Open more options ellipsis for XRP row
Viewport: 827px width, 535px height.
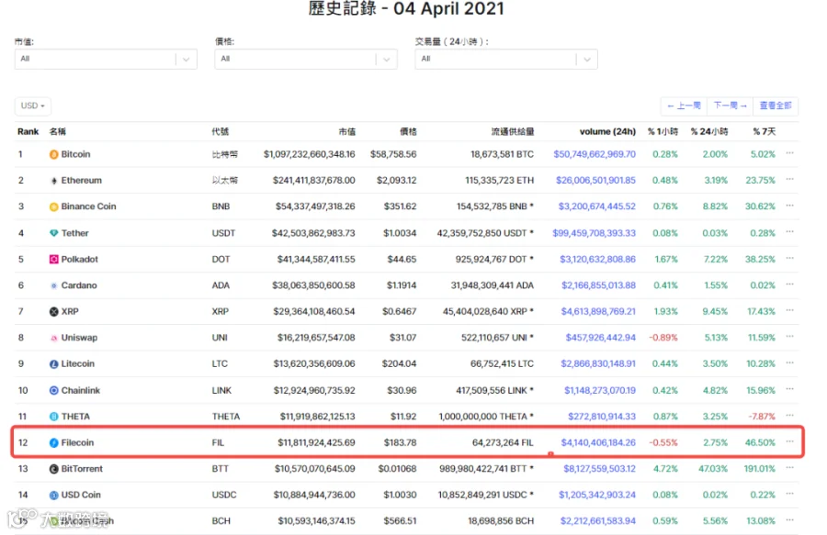tap(789, 310)
